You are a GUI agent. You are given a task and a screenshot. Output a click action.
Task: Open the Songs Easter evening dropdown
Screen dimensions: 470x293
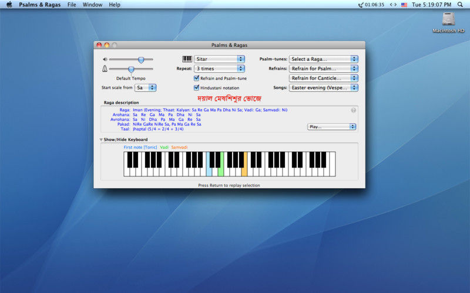pos(324,87)
